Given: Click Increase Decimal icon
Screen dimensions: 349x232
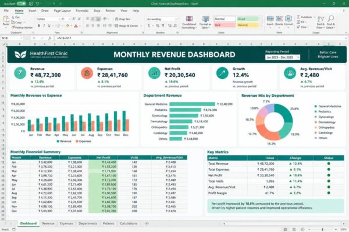Looking at the screenshot, I should [x=170, y=26].
